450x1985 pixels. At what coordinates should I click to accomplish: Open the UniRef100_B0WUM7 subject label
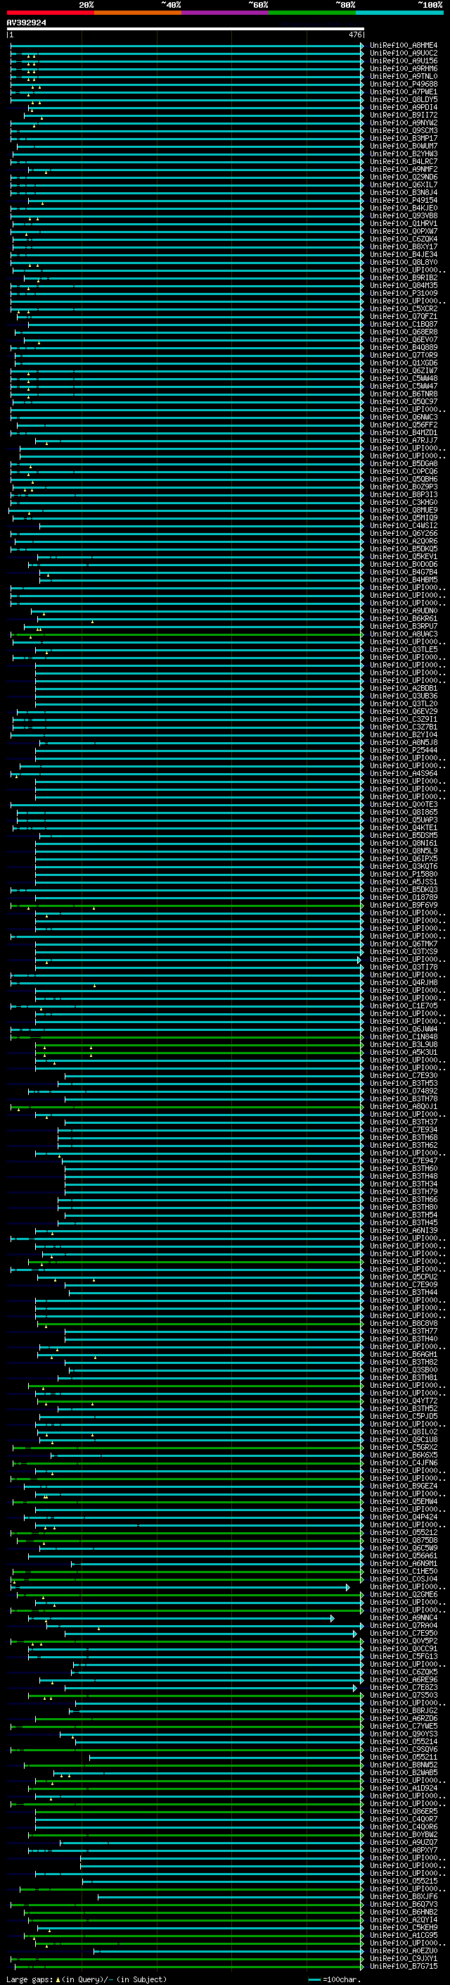coord(403,146)
